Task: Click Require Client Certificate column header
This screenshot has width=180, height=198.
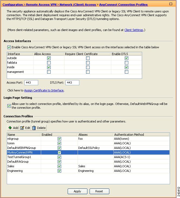Action: click(87, 54)
